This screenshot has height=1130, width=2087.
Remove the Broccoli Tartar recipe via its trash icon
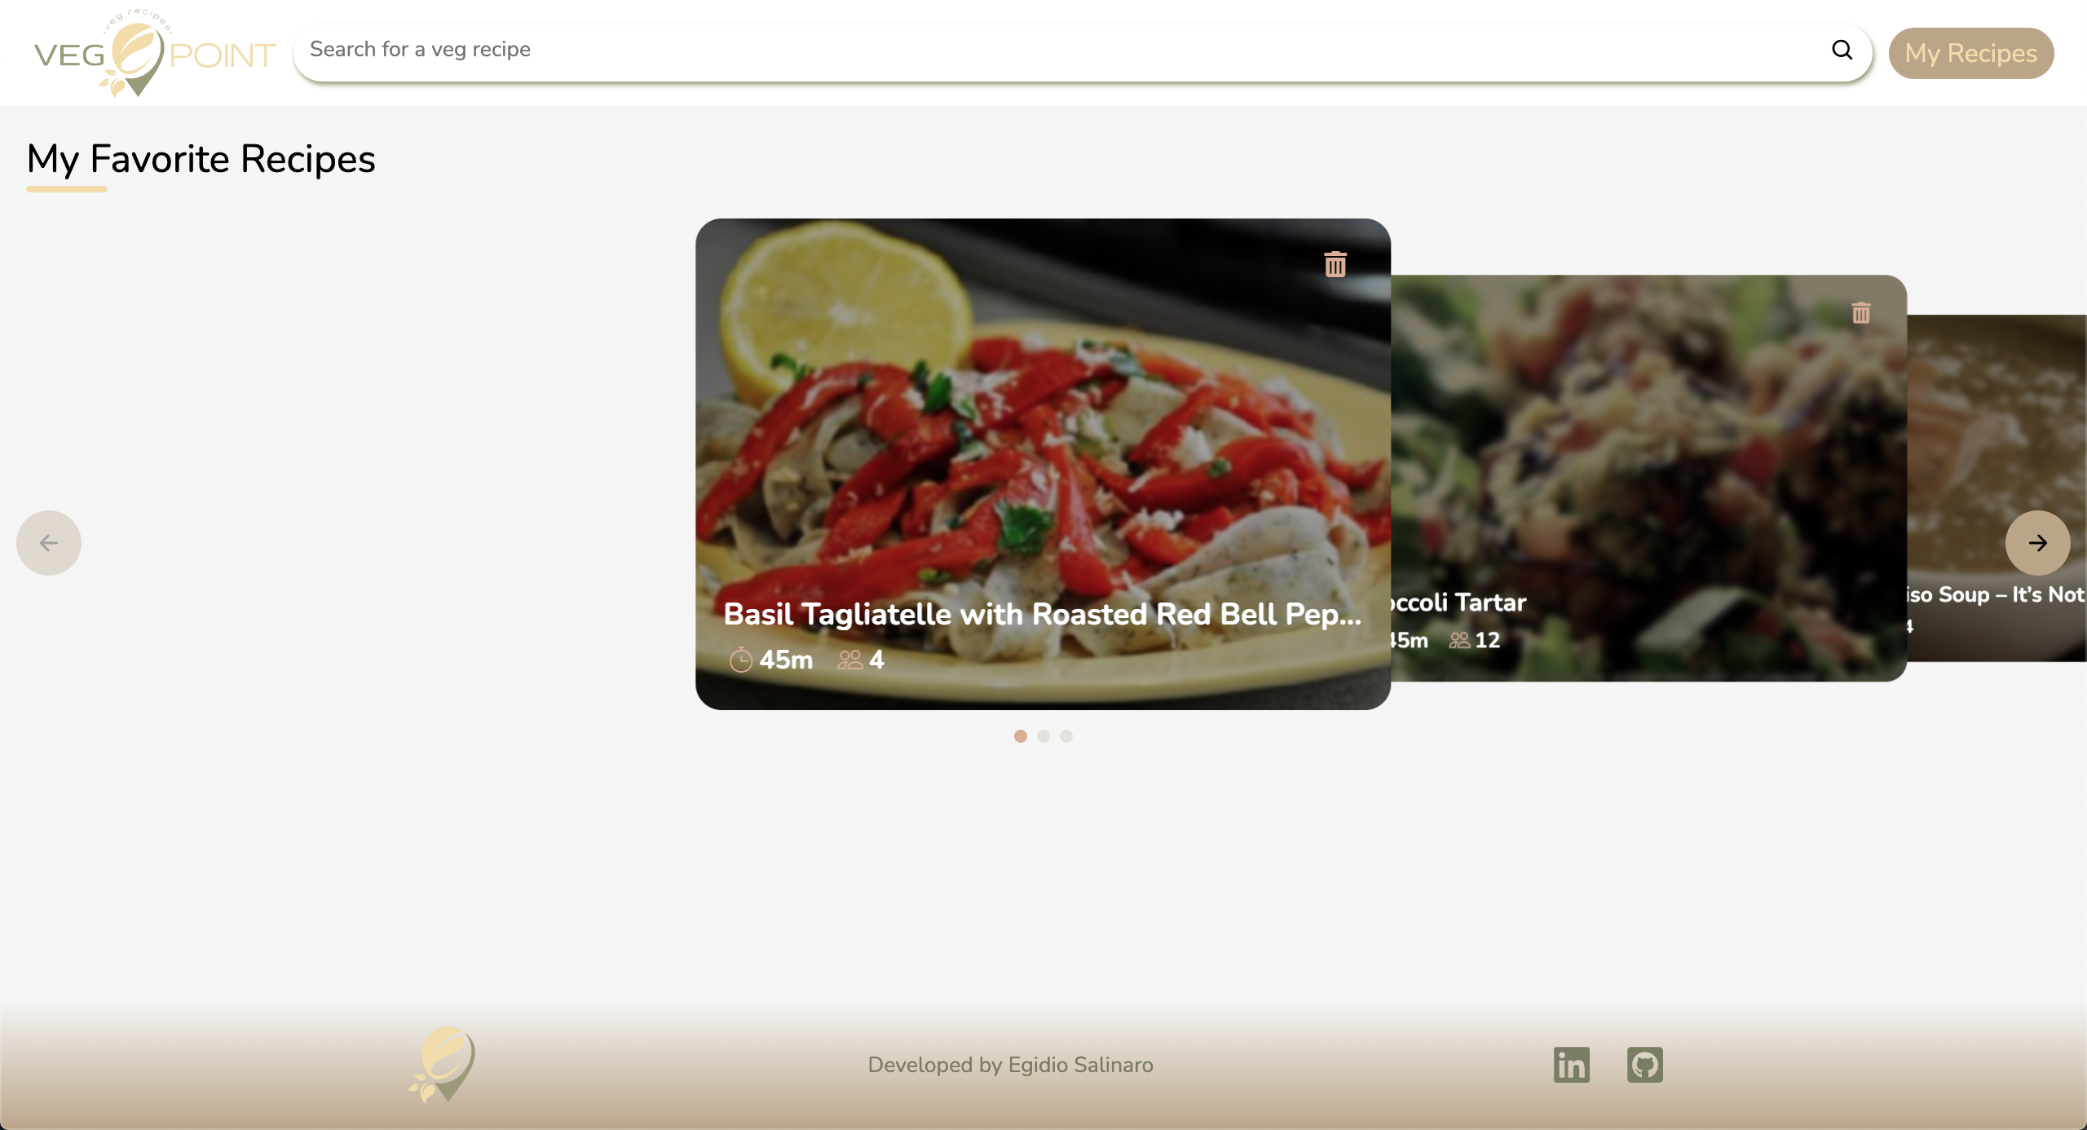pos(1861,312)
